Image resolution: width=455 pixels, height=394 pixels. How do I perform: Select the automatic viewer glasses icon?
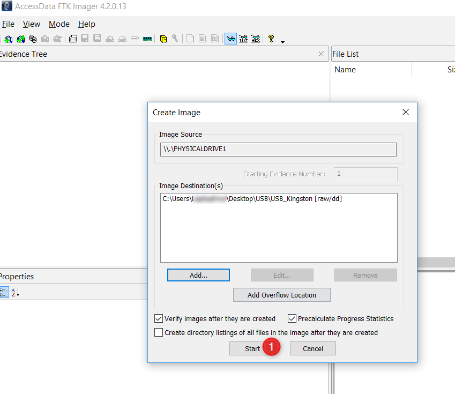[x=230, y=39]
